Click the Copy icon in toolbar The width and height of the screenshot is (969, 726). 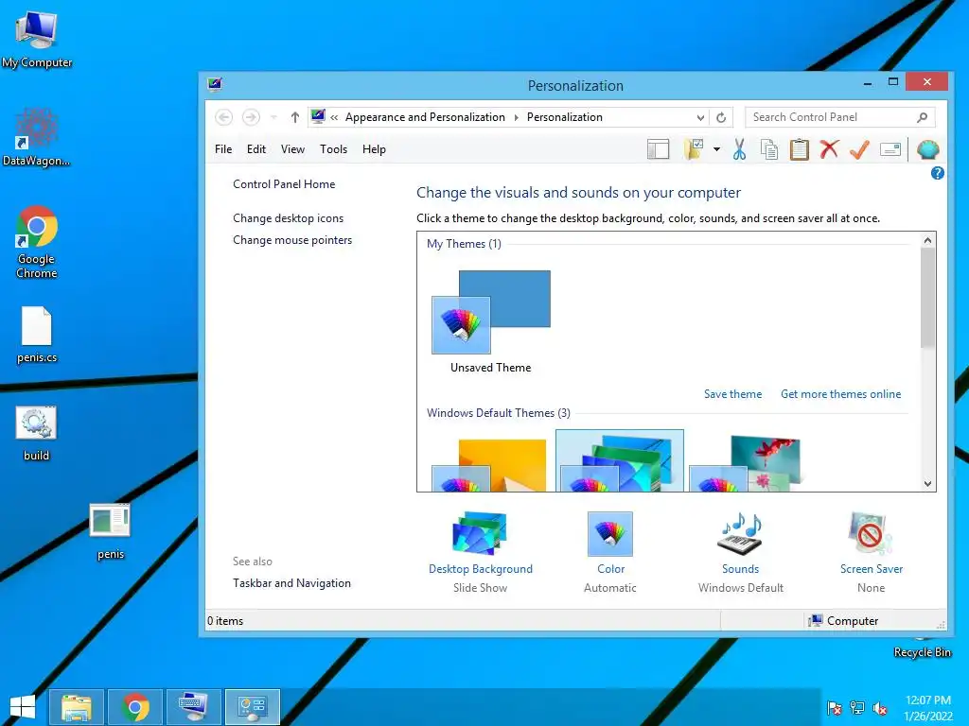pyautogui.click(x=768, y=149)
